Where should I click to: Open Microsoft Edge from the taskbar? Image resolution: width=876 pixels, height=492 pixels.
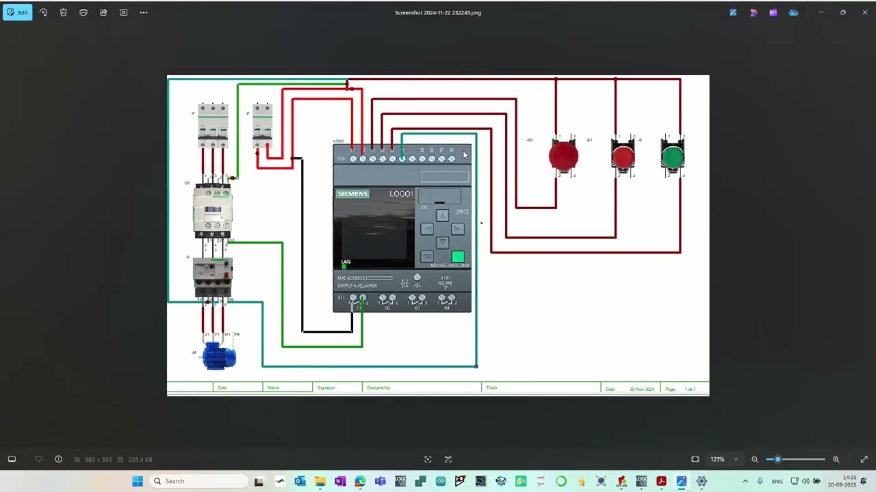click(x=360, y=481)
